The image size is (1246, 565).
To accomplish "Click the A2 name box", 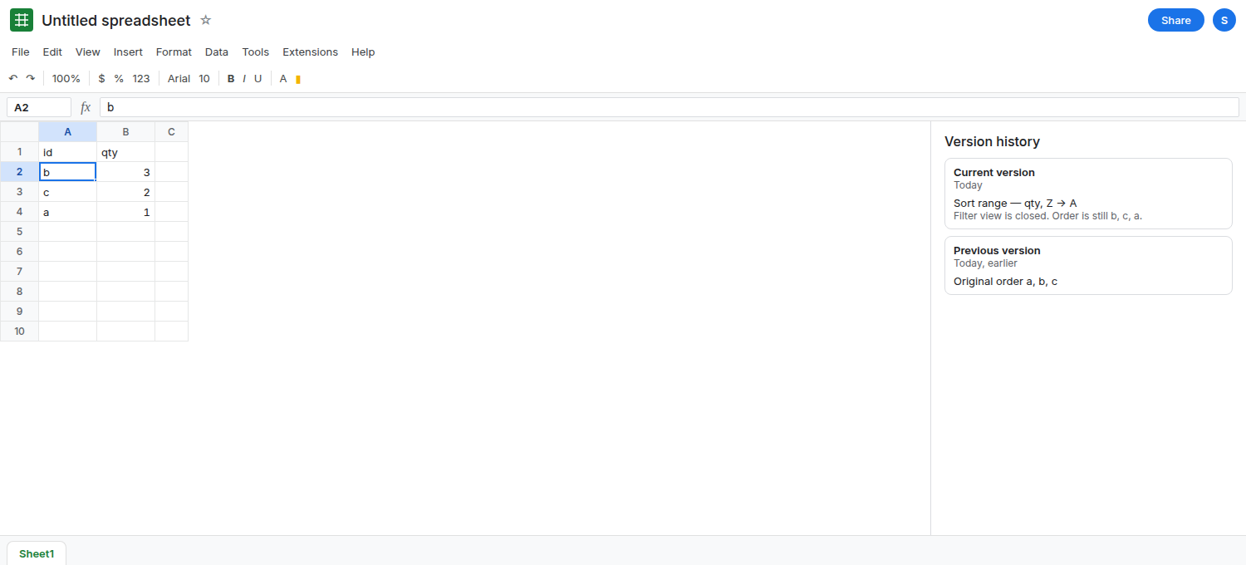I will pos(39,107).
